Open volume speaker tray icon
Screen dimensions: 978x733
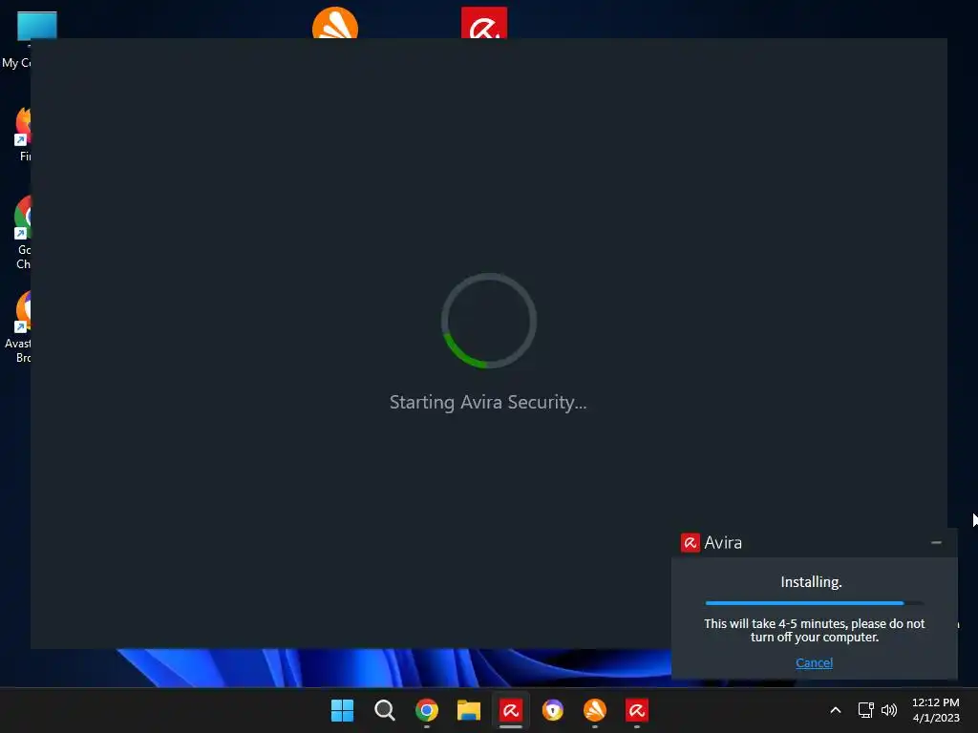tap(889, 710)
